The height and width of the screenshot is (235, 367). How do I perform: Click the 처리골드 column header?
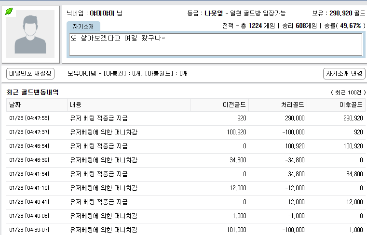278,104
